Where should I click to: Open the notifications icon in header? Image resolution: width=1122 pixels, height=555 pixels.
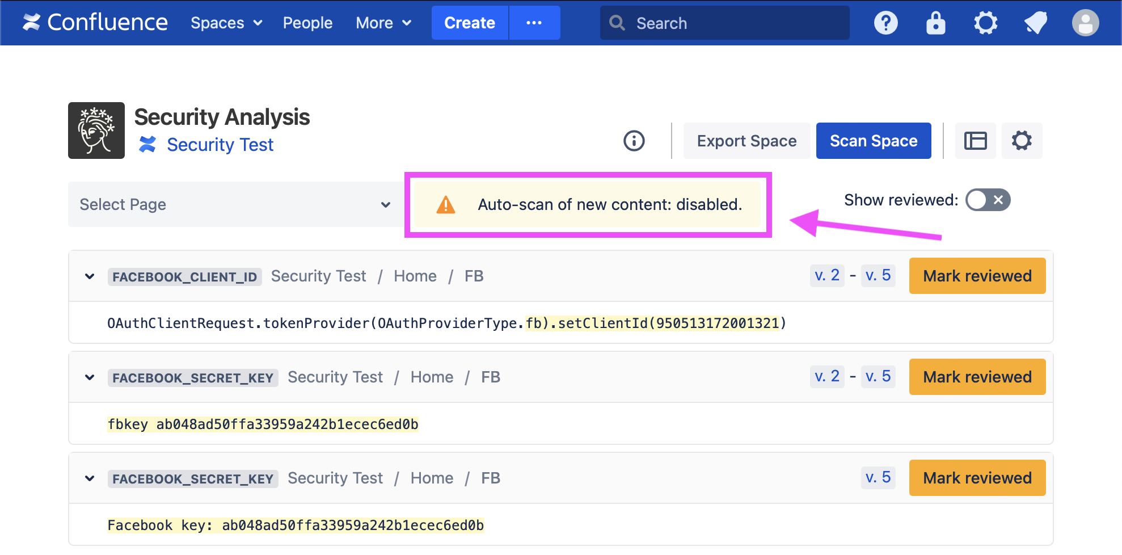pos(1035,23)
